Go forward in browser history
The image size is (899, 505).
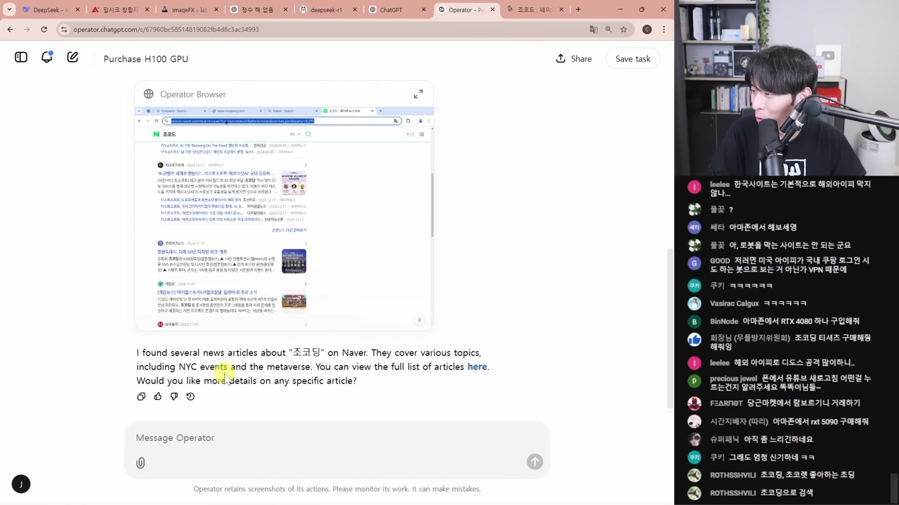27,29
